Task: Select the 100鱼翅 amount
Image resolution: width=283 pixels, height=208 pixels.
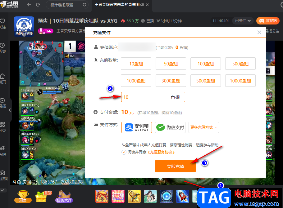Action: coord(206,64)
